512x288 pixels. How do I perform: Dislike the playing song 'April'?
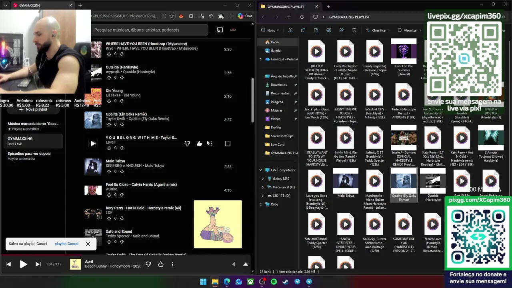point(148,264)
